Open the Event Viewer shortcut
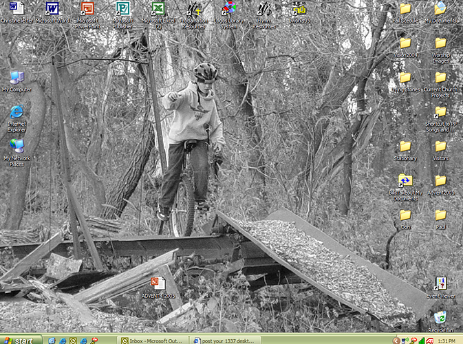463x344 pixels. (440, 288)
